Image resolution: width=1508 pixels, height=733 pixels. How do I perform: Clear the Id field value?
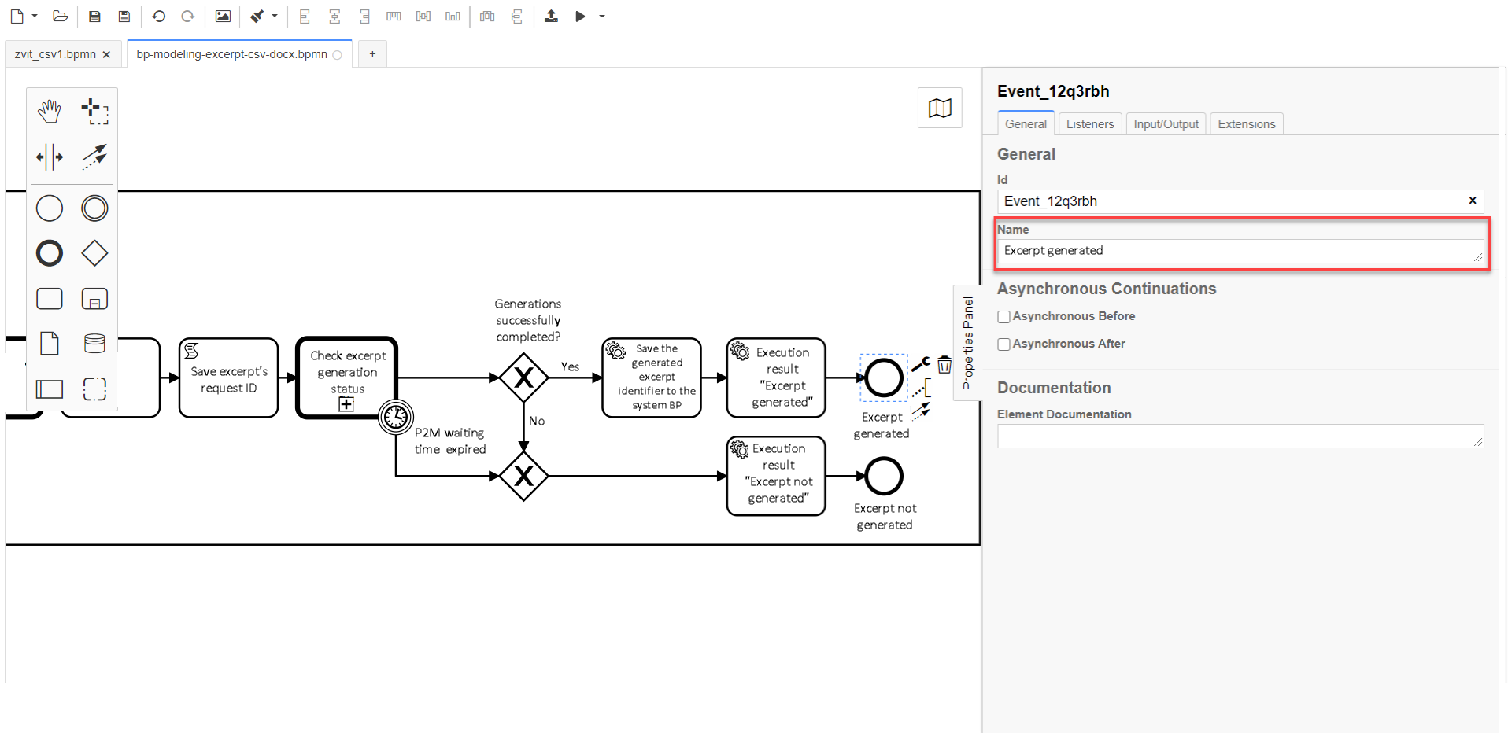pos(1473,201)
